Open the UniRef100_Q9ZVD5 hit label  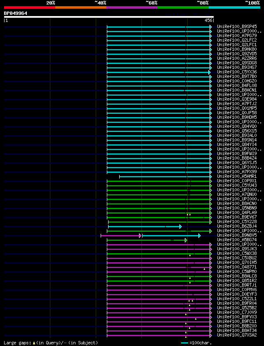click(x=237, y=54)
